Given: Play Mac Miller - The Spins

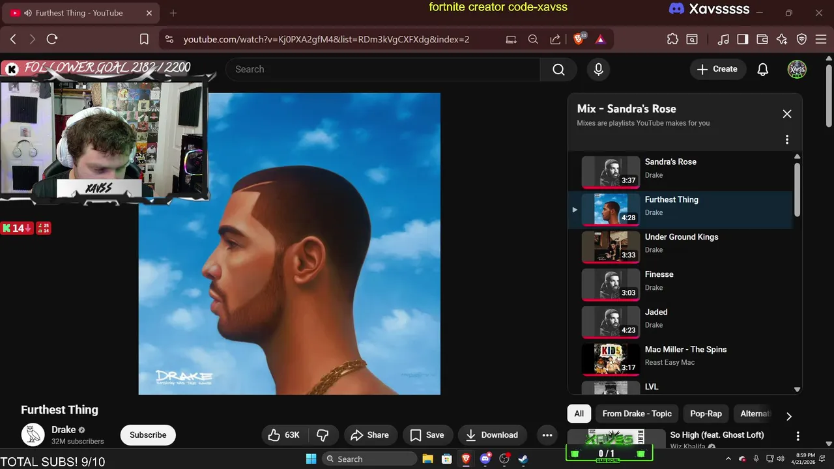Looking at the screenshot, I should pos(681,359).
